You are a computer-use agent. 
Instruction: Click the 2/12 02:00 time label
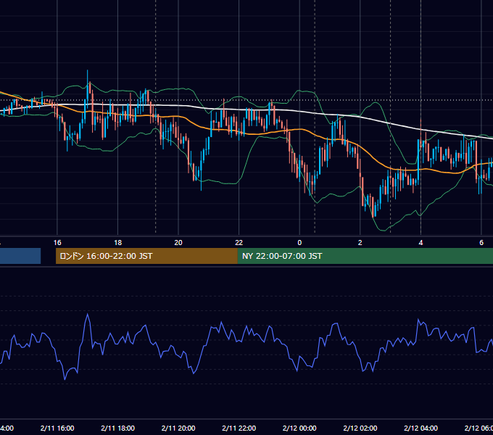pyautogui.click(x=360, y=428)
